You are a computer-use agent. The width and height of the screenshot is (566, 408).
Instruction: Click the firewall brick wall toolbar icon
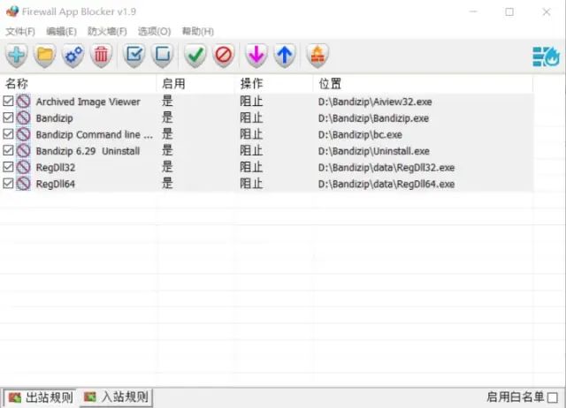pos(317,56)
